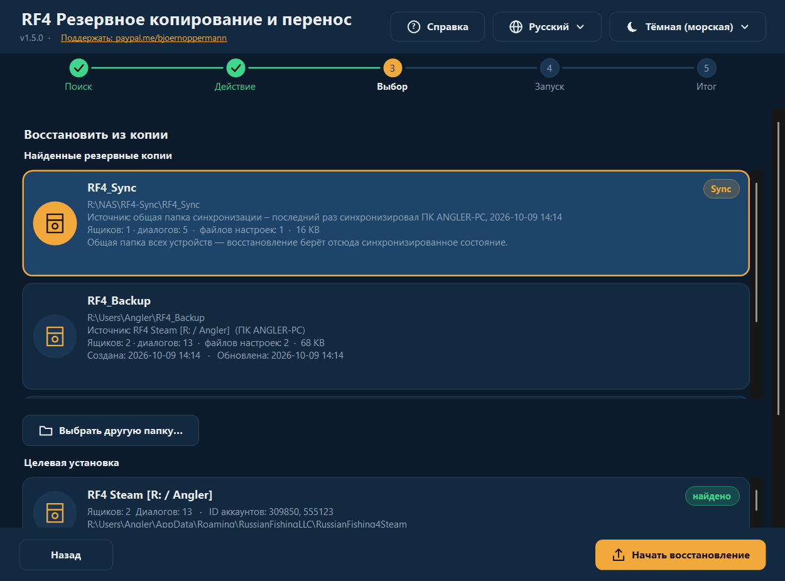Click RF4_Sync stats line with 16 KB
This screenshot has height=581, width=785.
tap(203, 230)
